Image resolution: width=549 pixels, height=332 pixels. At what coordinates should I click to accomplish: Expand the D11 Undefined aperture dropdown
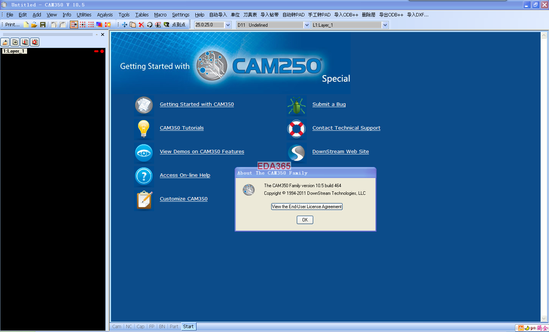307,25
